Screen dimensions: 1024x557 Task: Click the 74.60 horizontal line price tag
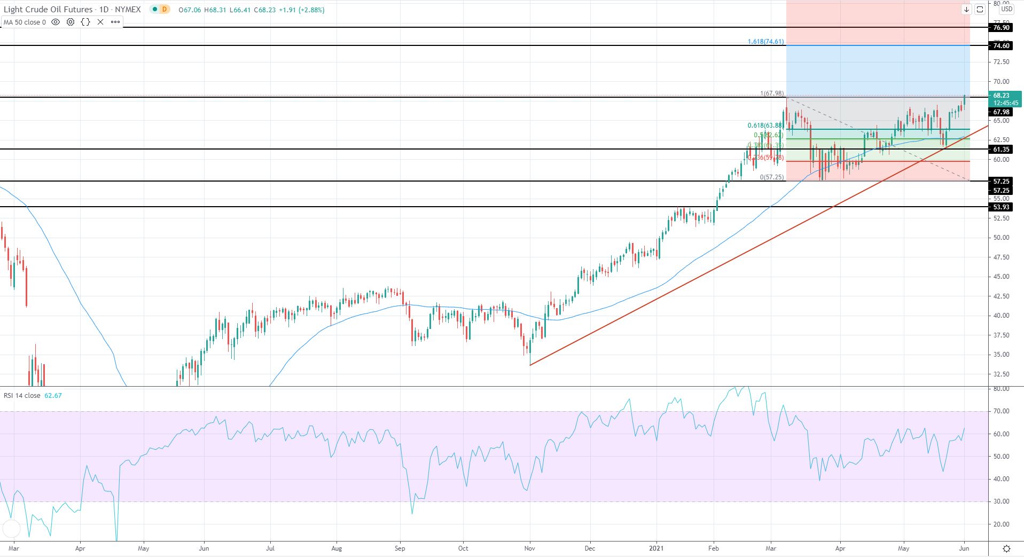pyautogui.click(x=1000, y=46)
